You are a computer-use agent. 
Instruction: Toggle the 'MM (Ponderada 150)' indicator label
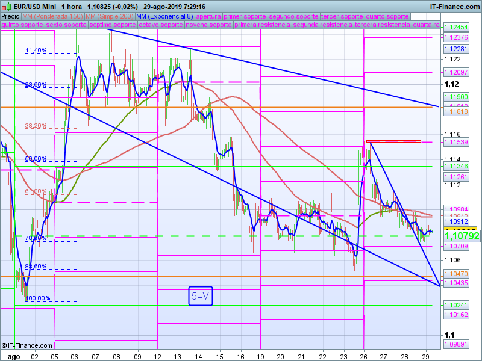click(x=52, y=16)
